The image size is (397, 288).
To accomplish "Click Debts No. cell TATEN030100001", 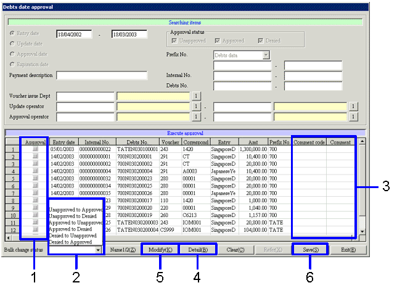I will (x=137, y=149).
